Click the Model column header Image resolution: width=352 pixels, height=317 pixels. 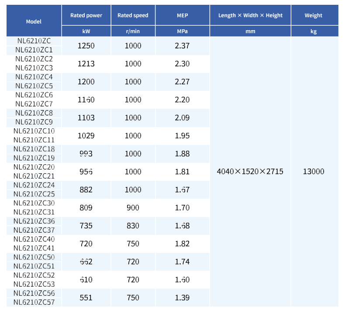pos(34,21)
